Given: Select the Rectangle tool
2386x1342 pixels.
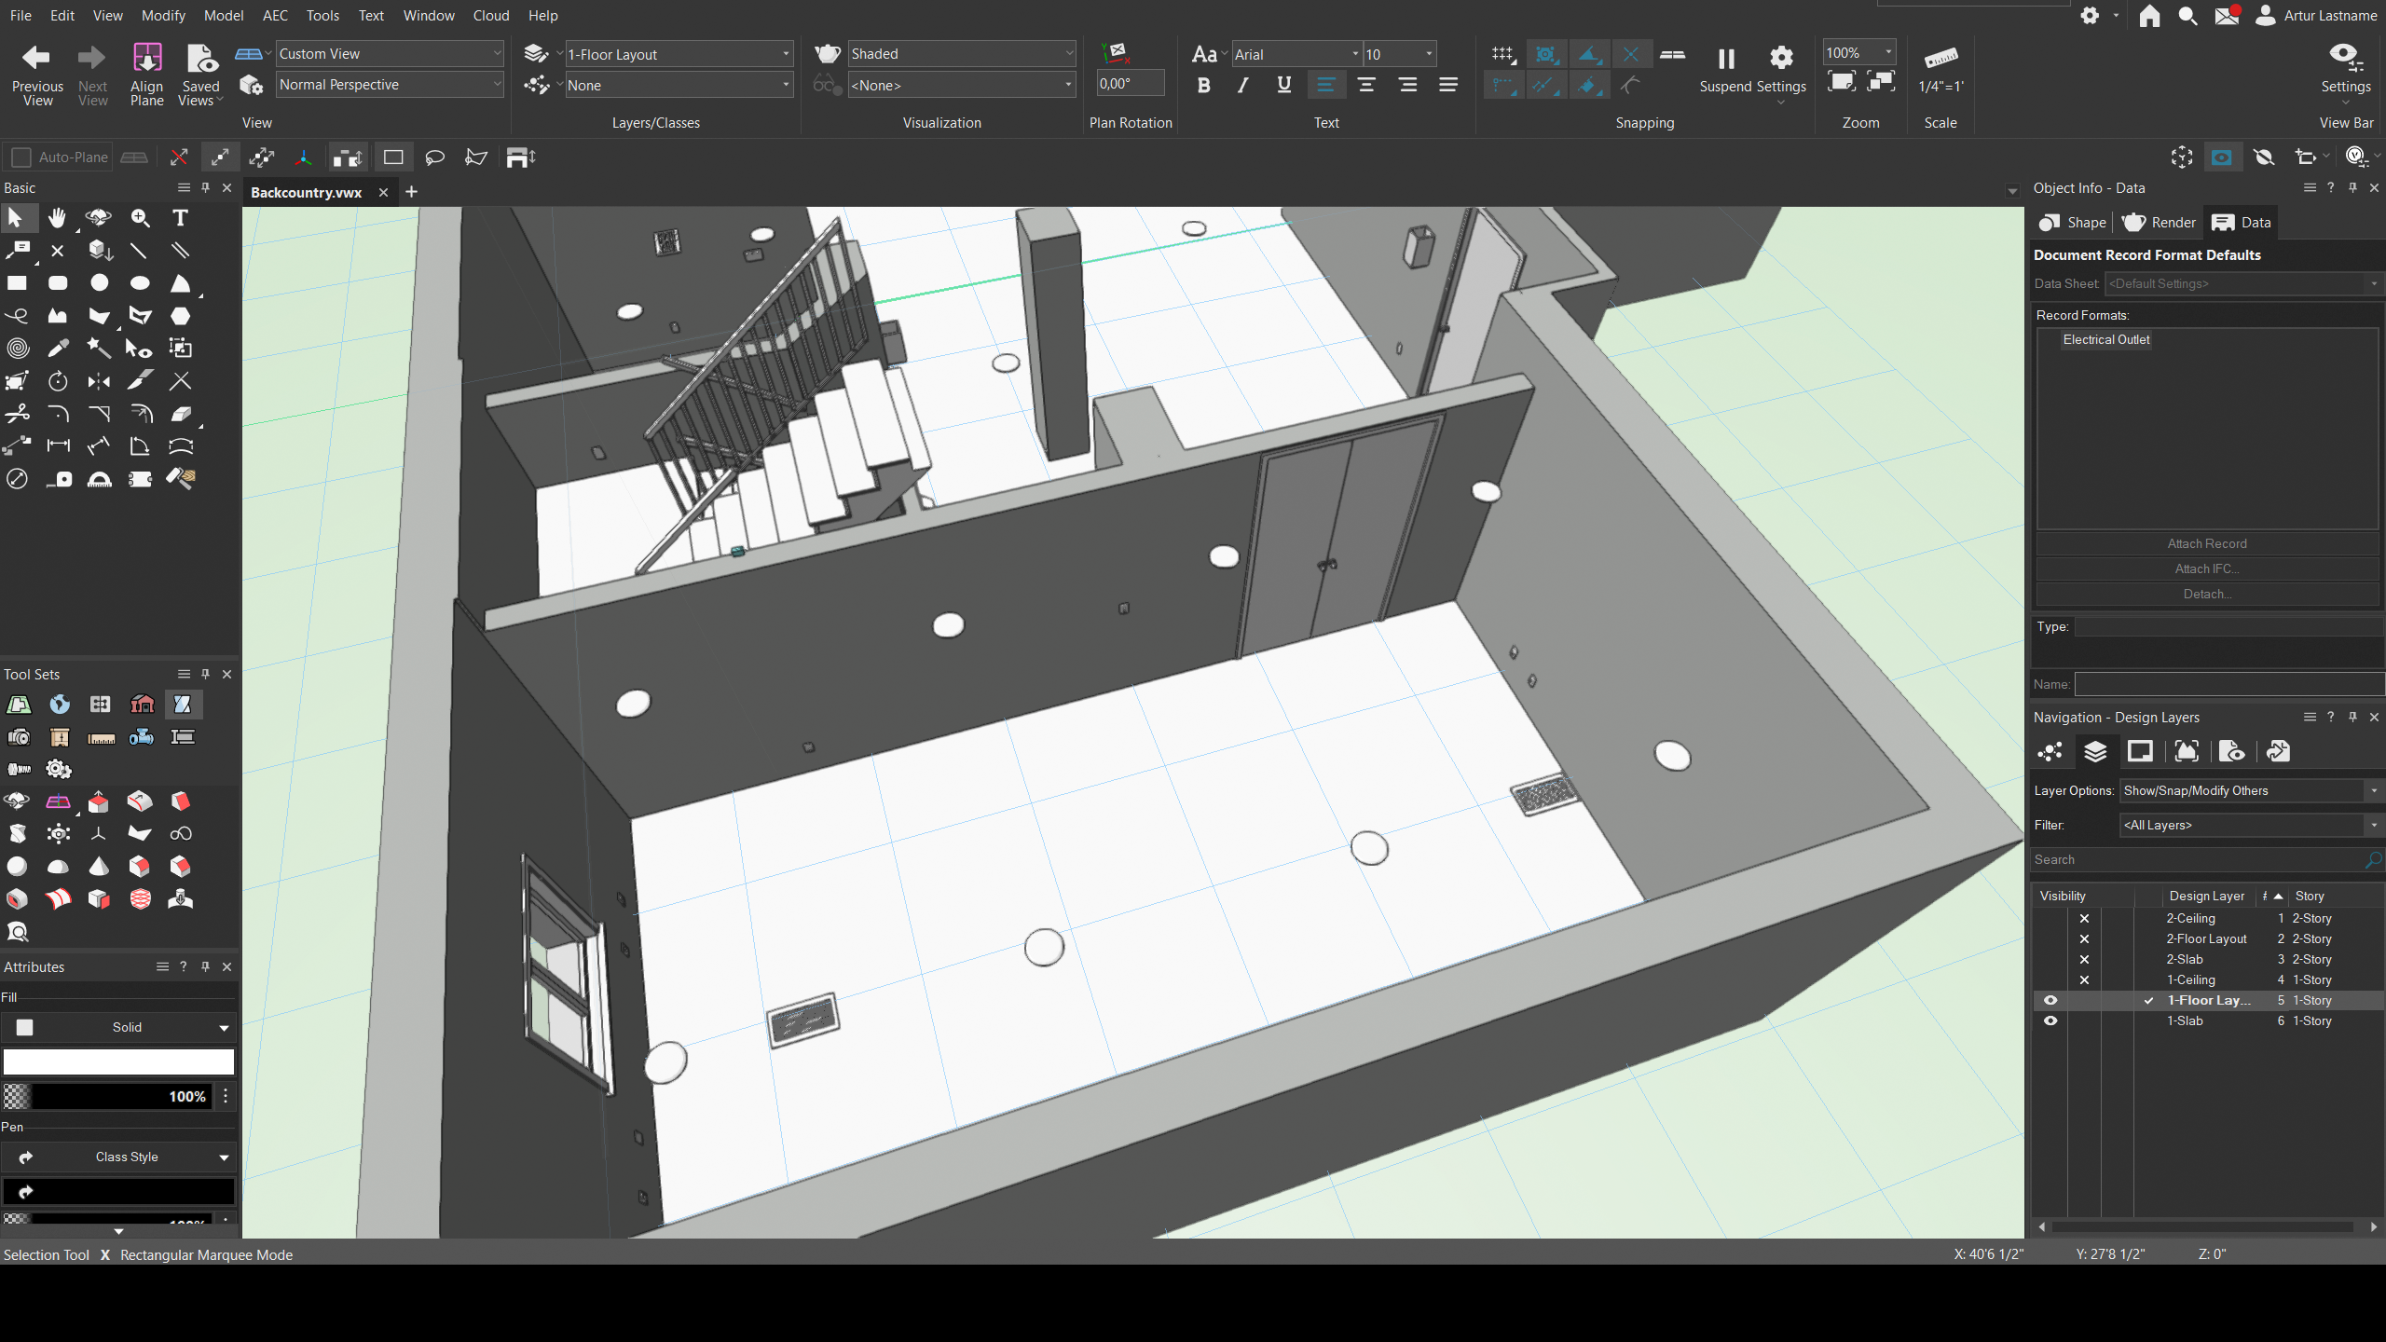Looking at the screenshot, I should tap(17, 283).
